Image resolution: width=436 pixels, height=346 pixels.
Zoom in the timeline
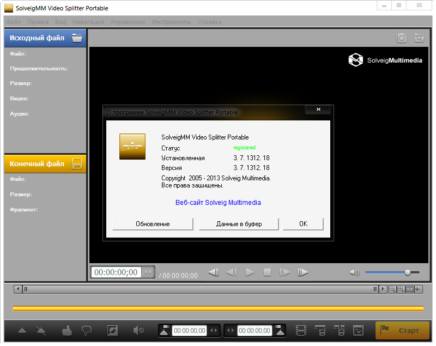(401, 289)
